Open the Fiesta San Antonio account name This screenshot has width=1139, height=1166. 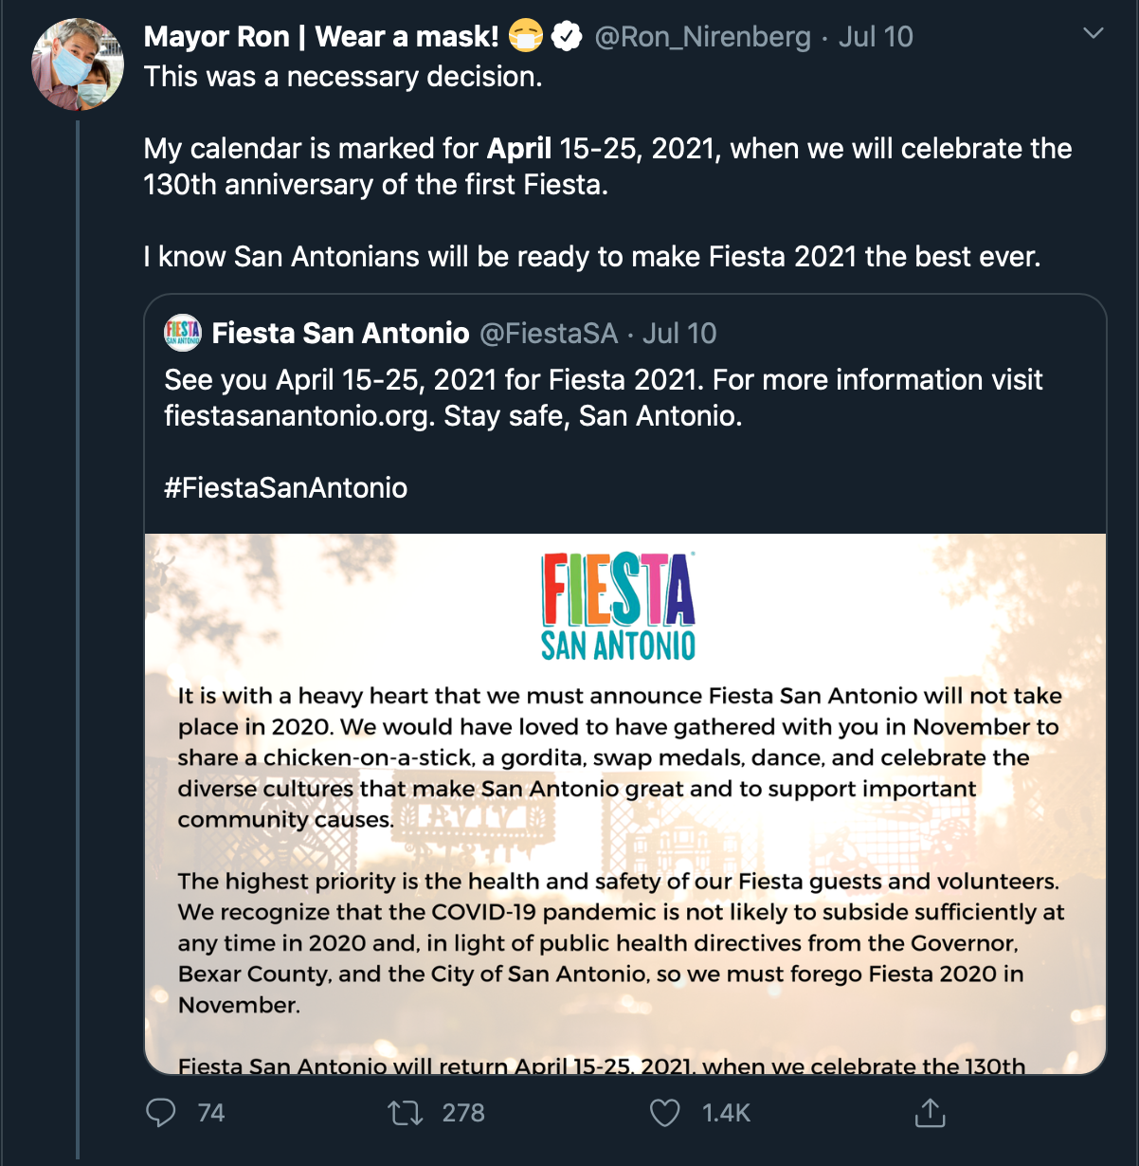click(340, 333)
